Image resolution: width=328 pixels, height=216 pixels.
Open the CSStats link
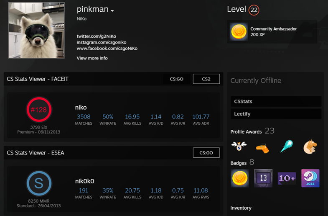(276, 101)
